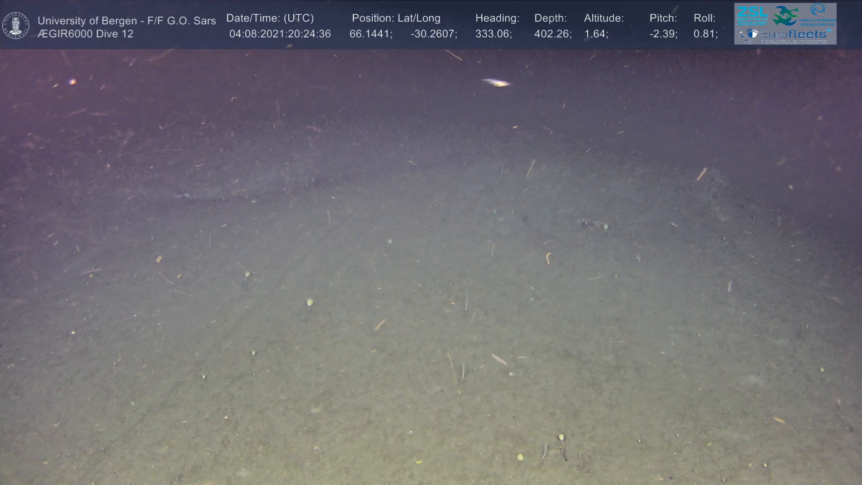Click the Roll value 0.81
Image resolution: width=862 pixels, height=485 pixels.
coord(705,34)
